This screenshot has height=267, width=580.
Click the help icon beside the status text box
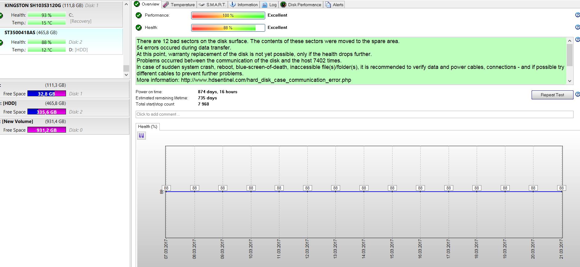[578, 40]
